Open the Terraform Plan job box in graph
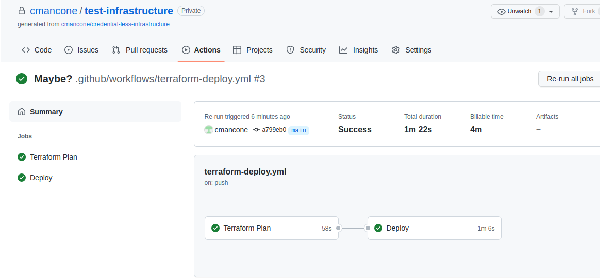Image resolution: width=600 pixels, height=279 pixels. [272, 228]
